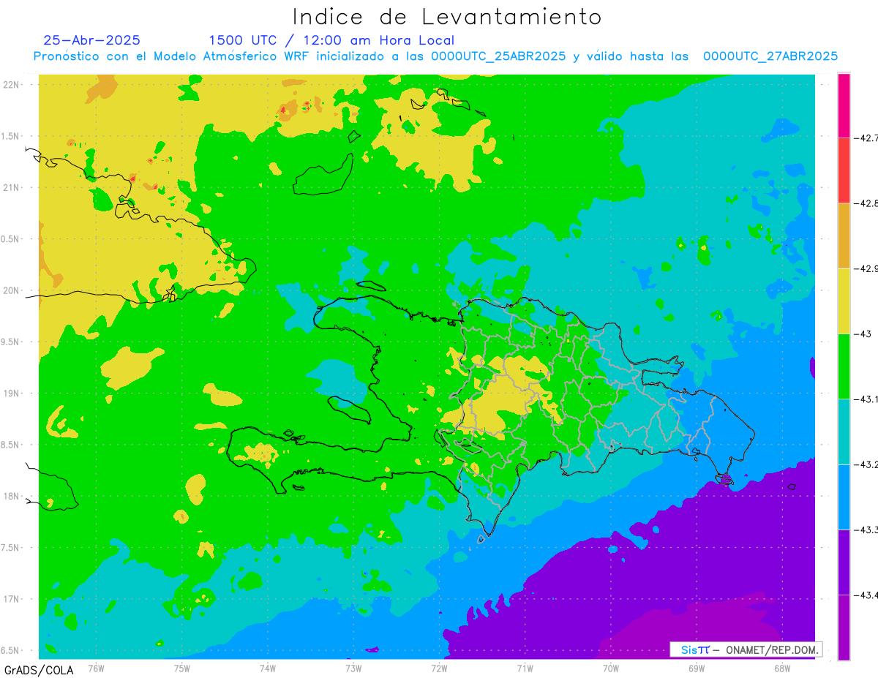Select the '7.5N' latitude tick label

(10, 548)
